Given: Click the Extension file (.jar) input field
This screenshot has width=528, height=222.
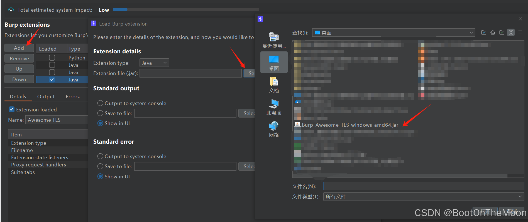Looking at the screenshot, I should (x=190, y=73).
